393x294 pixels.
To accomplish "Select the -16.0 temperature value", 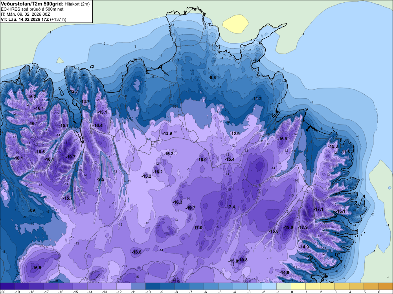I will click(202, 160).
